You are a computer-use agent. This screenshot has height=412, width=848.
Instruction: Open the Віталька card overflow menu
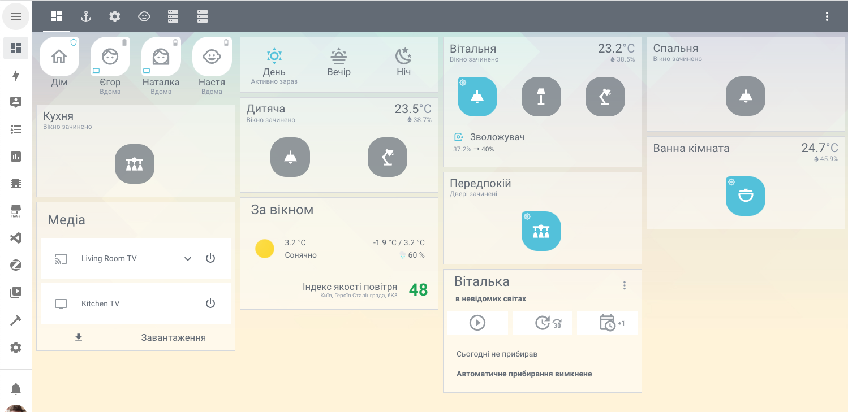tap(624, 285)
